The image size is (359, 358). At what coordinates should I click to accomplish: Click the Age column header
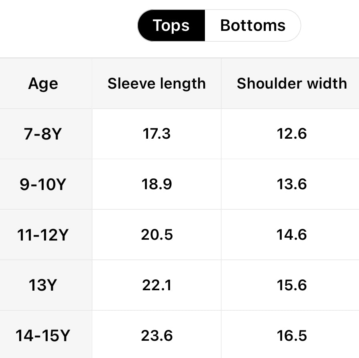point(43,84)
